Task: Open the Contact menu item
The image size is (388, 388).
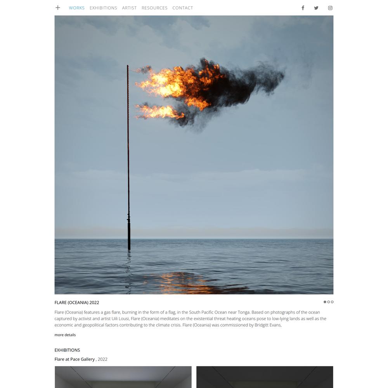Action: pos(183,8)
